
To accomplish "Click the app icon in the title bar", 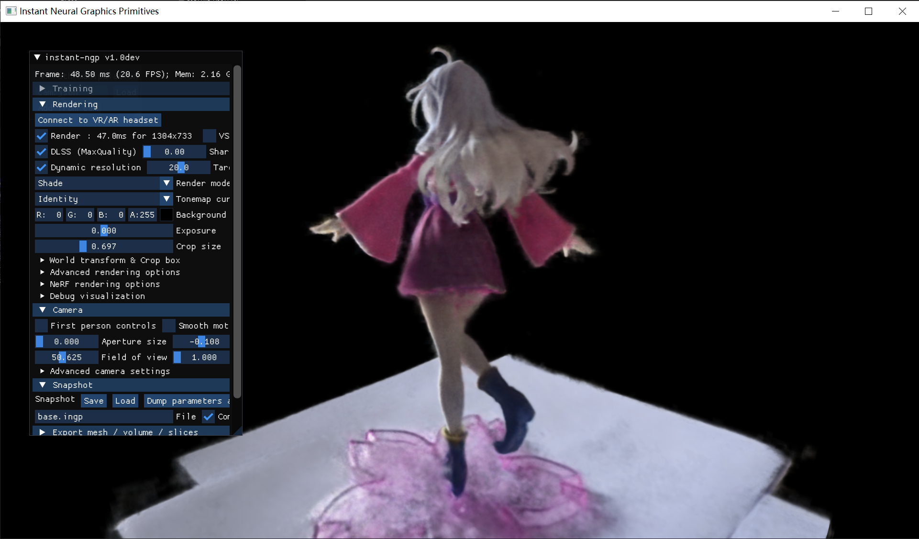I will (11, 11).
